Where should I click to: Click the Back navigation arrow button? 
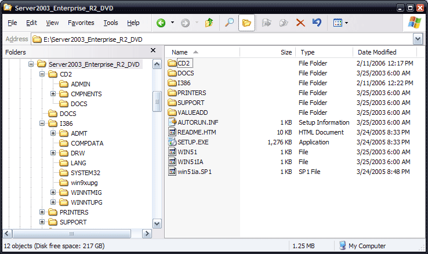[x=161, y=23]
